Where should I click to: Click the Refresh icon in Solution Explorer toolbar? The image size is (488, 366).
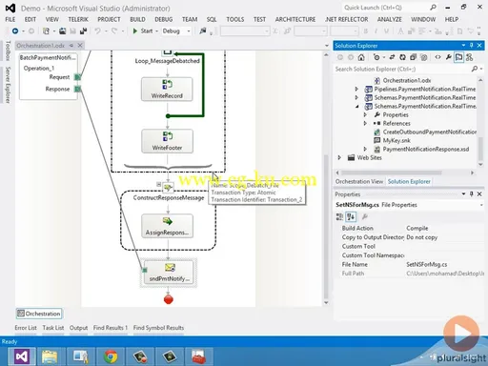point(402,57)
